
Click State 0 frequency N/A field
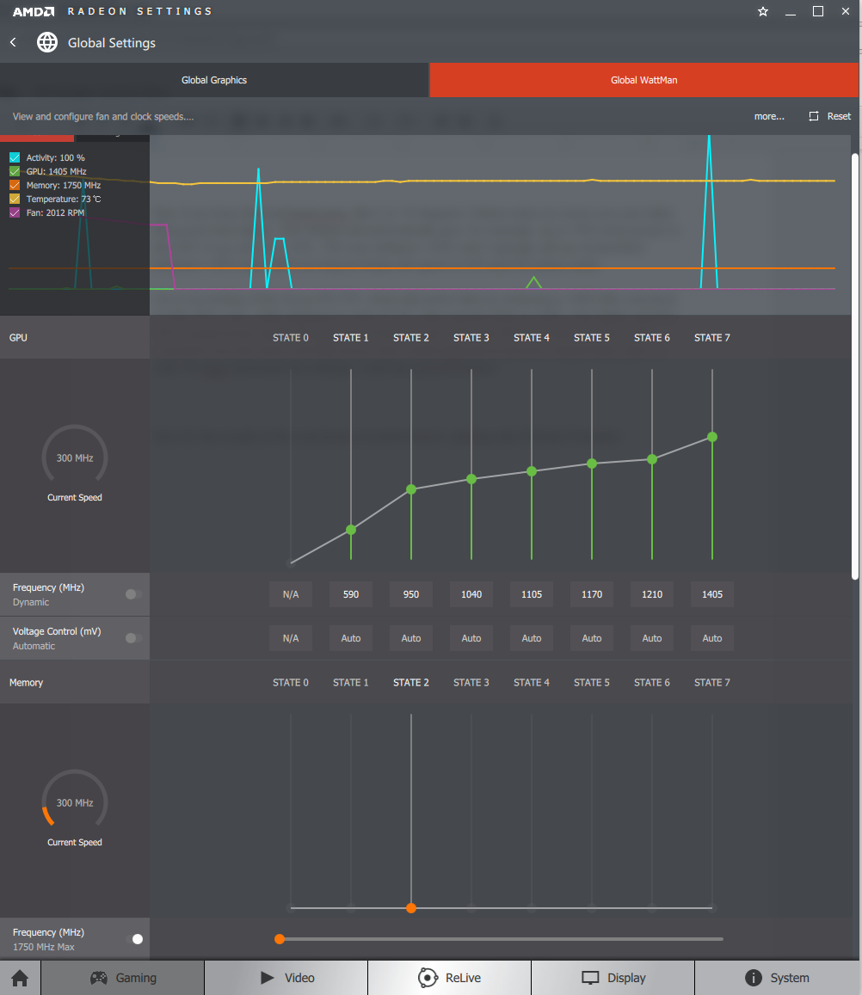pyautogui.click(x=291, y=594)
